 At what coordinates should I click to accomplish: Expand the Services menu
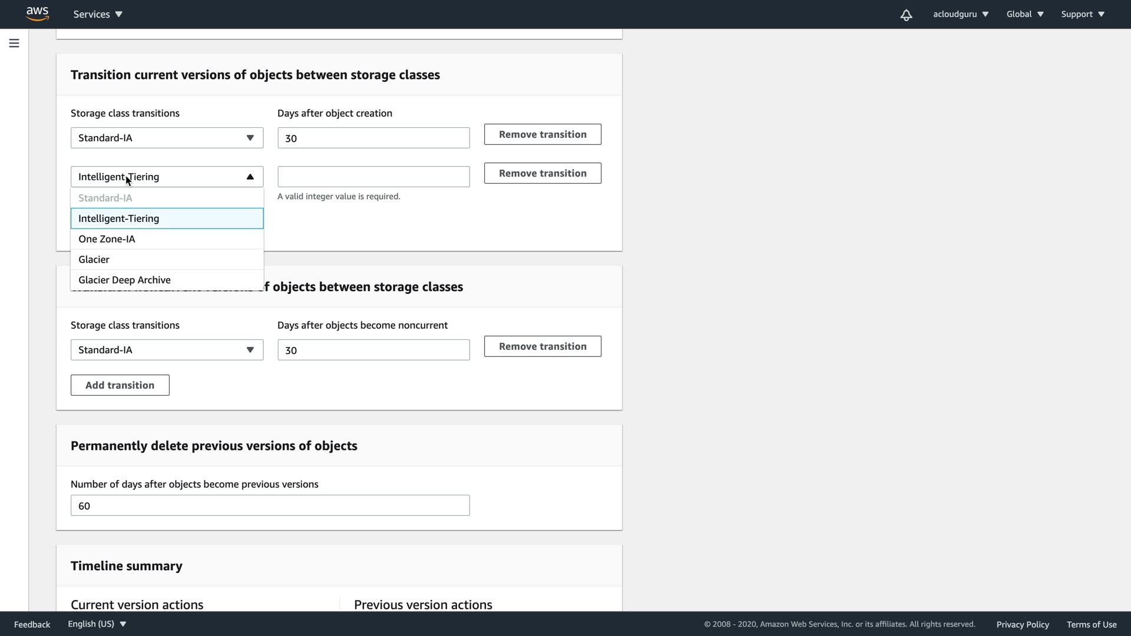pyautogui.click(x=98, y=14)
